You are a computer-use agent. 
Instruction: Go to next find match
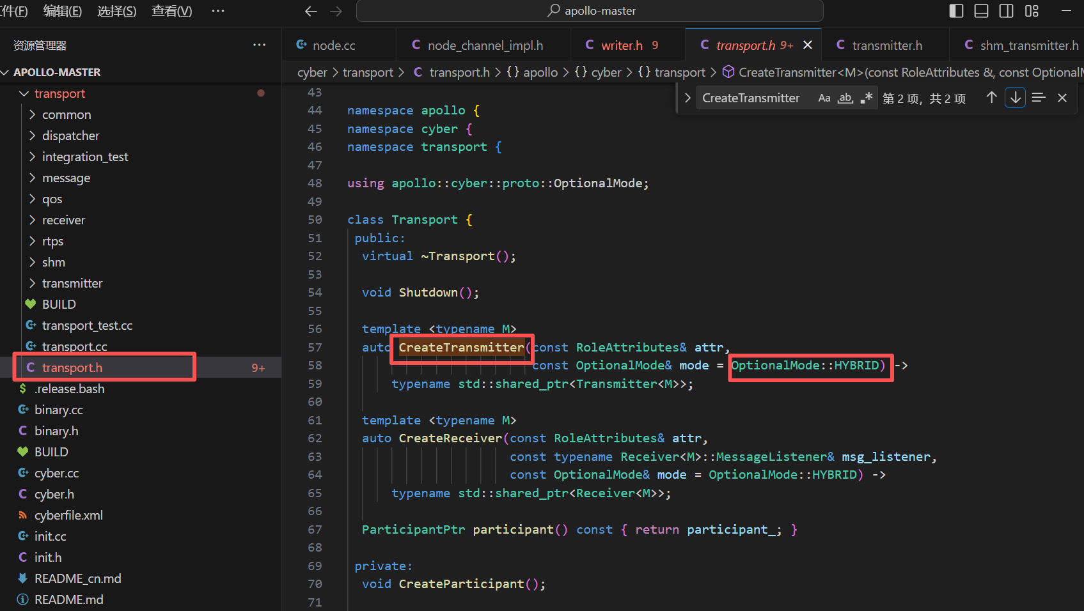click(1015, 97)
